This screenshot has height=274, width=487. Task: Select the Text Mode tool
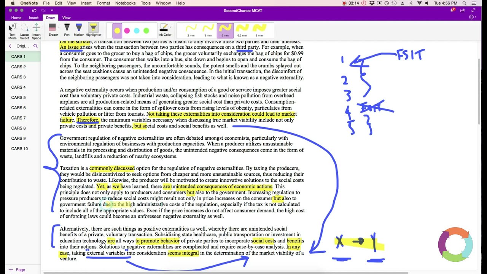tap(12, 31)
